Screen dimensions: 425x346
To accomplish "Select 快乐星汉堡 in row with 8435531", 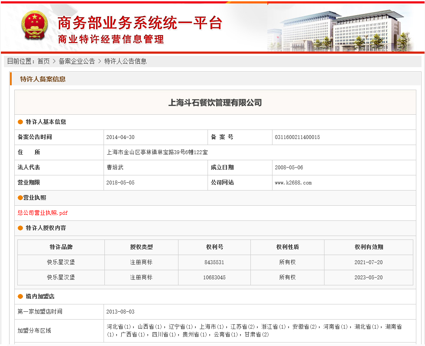I will coord(61,262).
